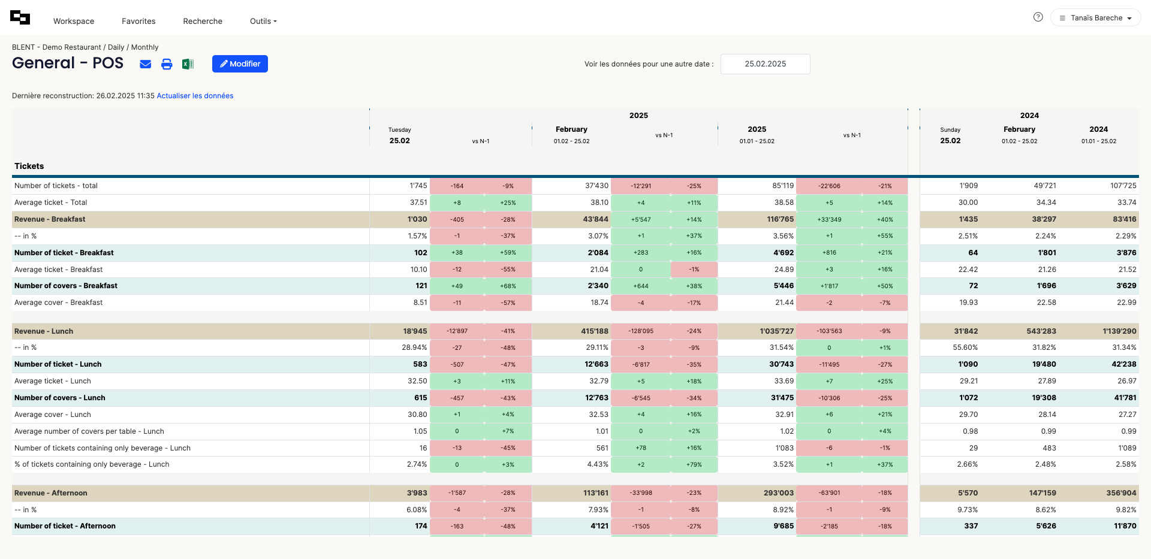
Task: Send report by email envelope icon
Action: (146, 64)
